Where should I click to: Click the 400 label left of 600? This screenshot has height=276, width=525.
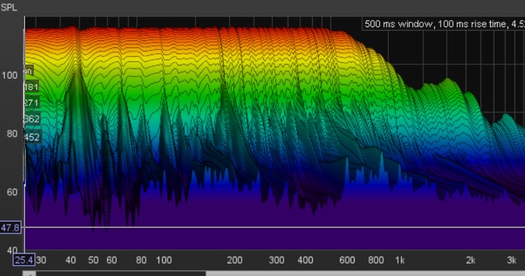tap(305, 260)
